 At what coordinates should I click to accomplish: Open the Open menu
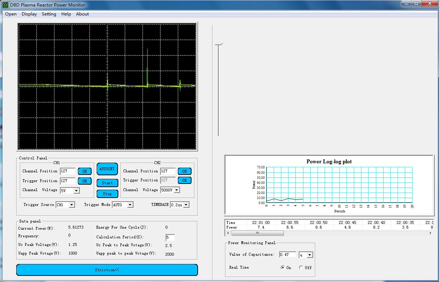pyautogui.click(x=11, y=14)
